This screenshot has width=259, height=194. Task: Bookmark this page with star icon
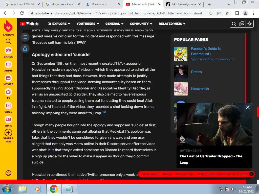click(227, 13)
